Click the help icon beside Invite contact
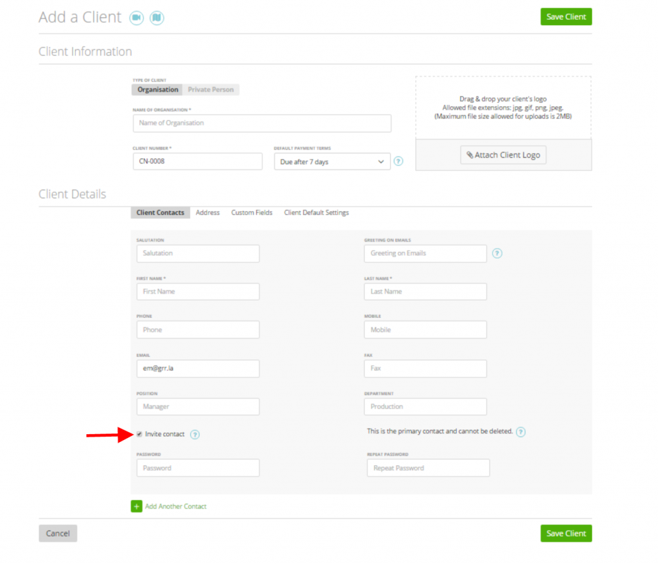The image size is (658, 564). (195, 434)
